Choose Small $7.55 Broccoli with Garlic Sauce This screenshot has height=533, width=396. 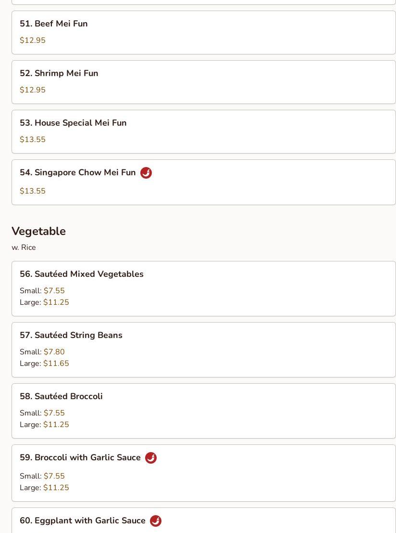42,476
